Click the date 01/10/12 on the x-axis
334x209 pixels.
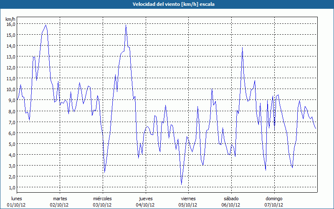pyautogui.click(x=17, y=205)
